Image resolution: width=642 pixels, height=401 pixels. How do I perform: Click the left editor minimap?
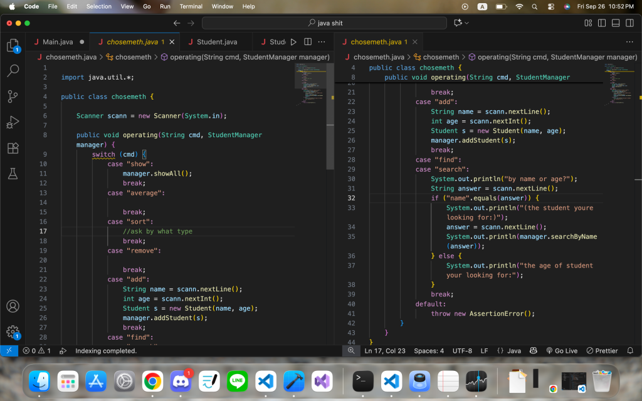point(310,84)
